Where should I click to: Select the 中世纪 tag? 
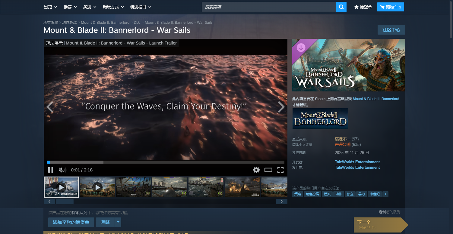(375, 194)
